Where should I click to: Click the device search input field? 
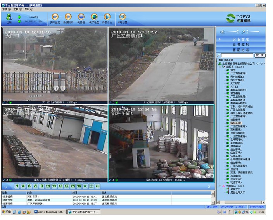(x=237, y=55)
